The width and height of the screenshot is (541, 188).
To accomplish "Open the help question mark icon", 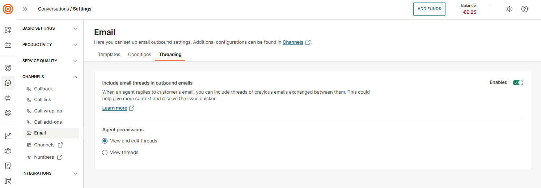I will 524,9.
